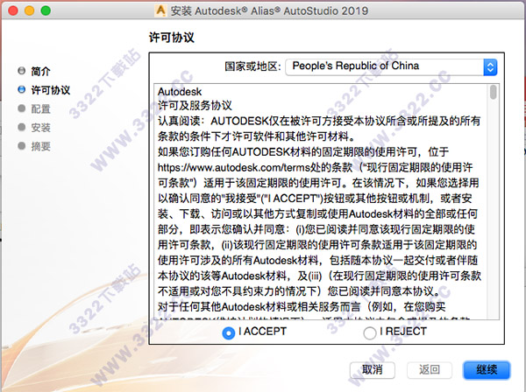Click the 许可协议 page heading

[172, 38]
